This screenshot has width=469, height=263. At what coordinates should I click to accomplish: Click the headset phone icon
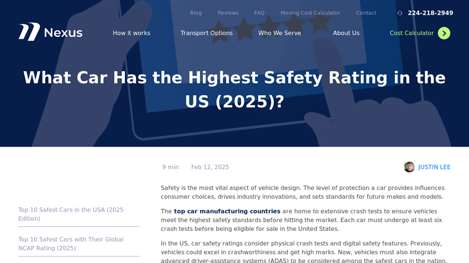[400, 13]
